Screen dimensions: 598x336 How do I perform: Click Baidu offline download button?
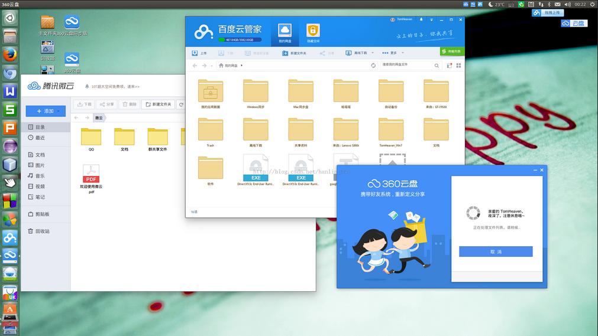click(356, 53)
